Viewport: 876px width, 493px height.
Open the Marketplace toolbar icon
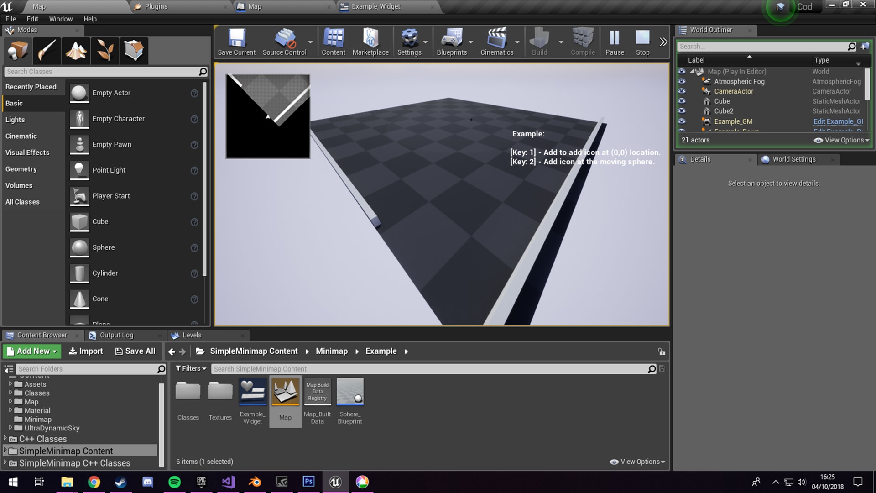[x=370, y=42]
